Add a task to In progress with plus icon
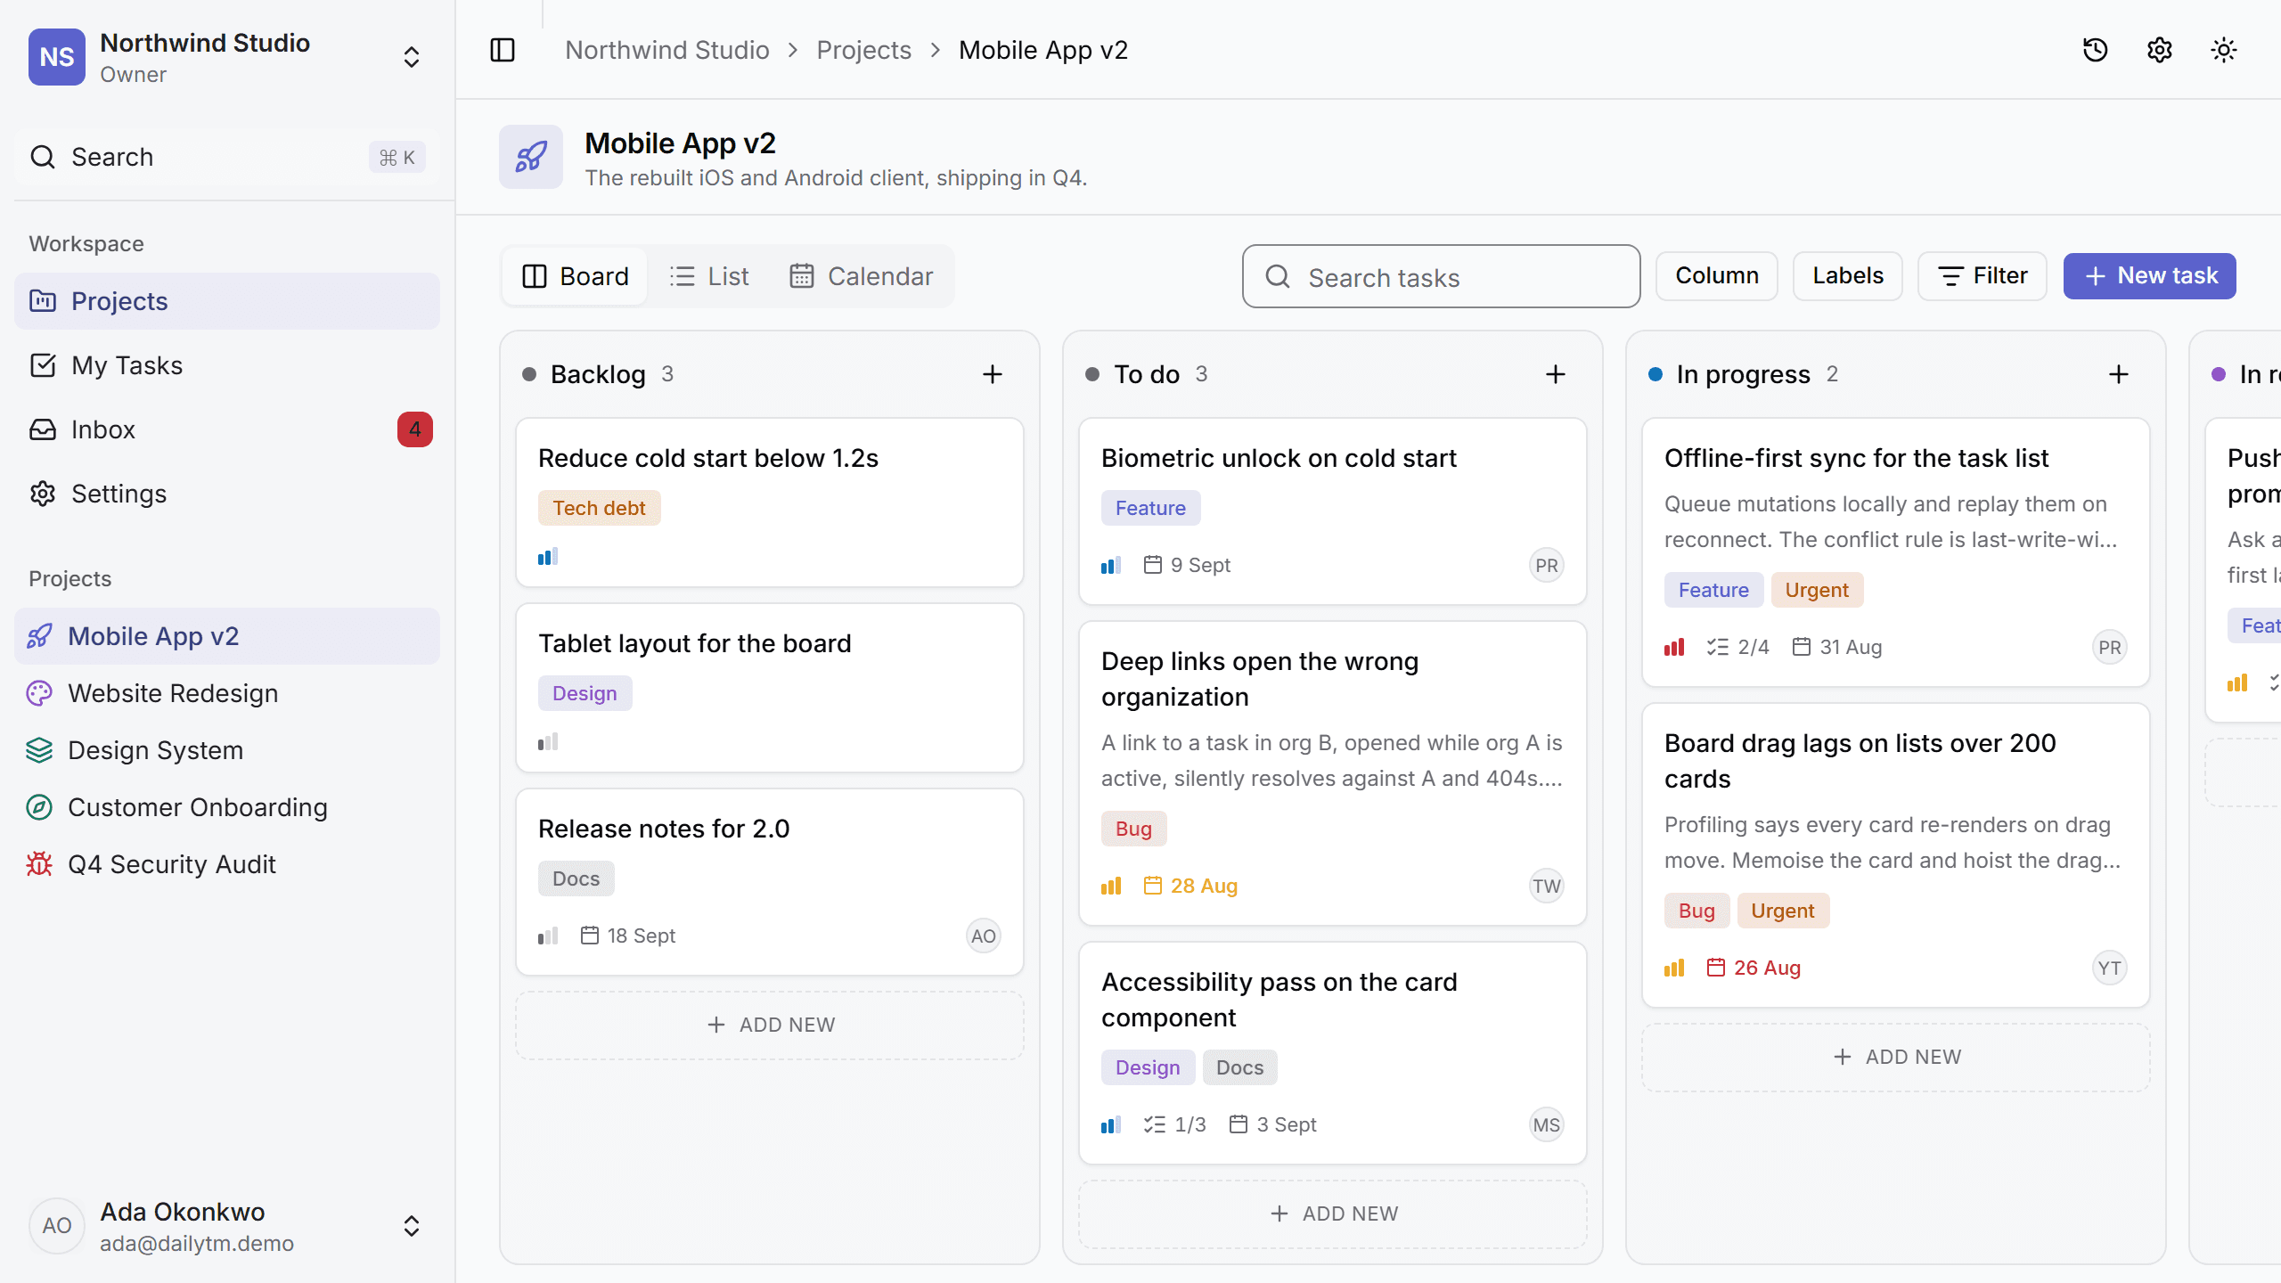 pyautogui.click(x=2119, y=374)
